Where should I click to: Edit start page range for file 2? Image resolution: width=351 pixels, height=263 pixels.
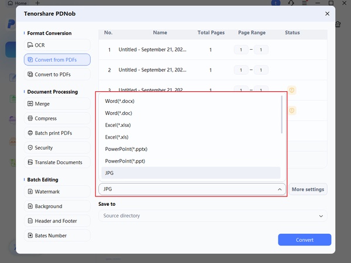(241, 70)
